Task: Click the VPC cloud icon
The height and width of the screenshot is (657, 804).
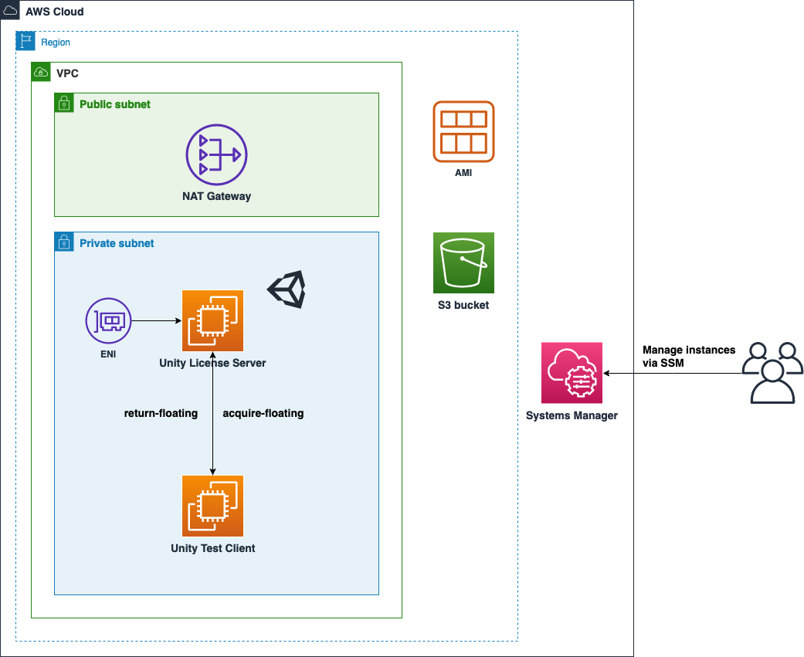Action: pos(41,73)
